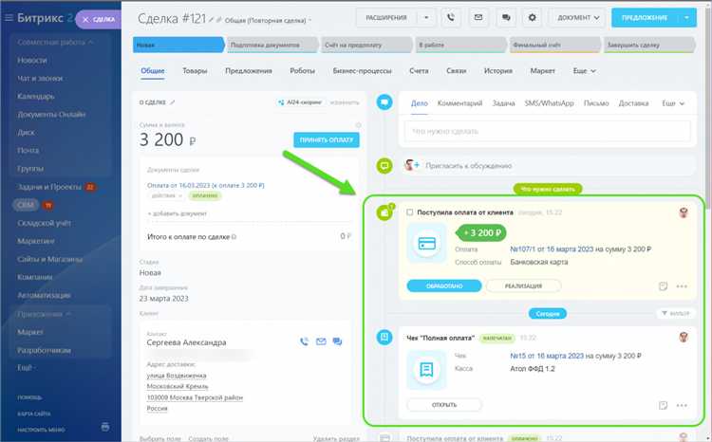Click the РЕАЛИЗАЦИЯ button
Viewport: 712px width, 442px height.
click(523, 285)
